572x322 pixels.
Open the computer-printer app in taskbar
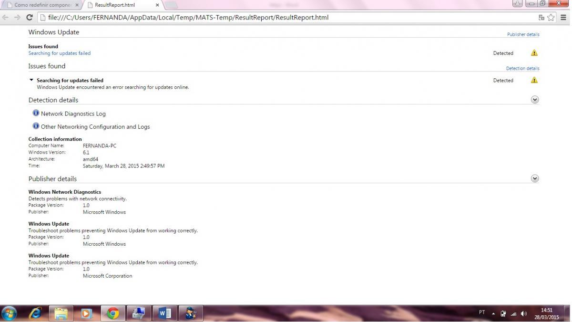139,313
